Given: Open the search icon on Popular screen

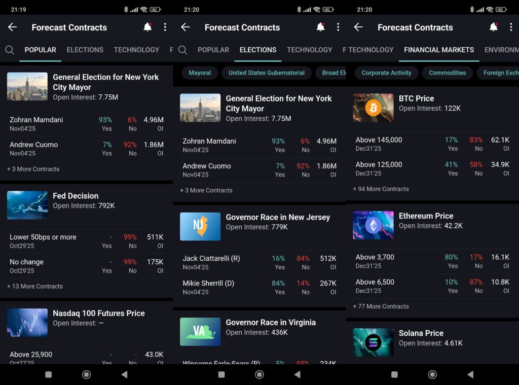Looking at the screenshot, I should [10, 50].
